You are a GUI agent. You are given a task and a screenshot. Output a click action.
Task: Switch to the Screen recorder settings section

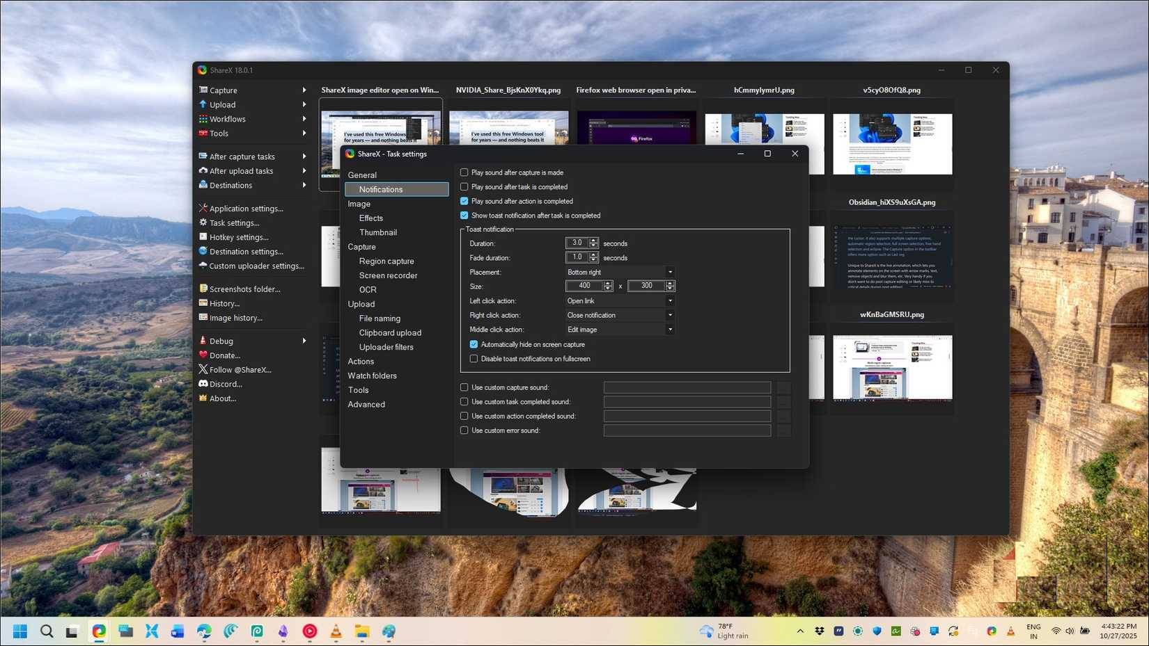click(389, 275)
